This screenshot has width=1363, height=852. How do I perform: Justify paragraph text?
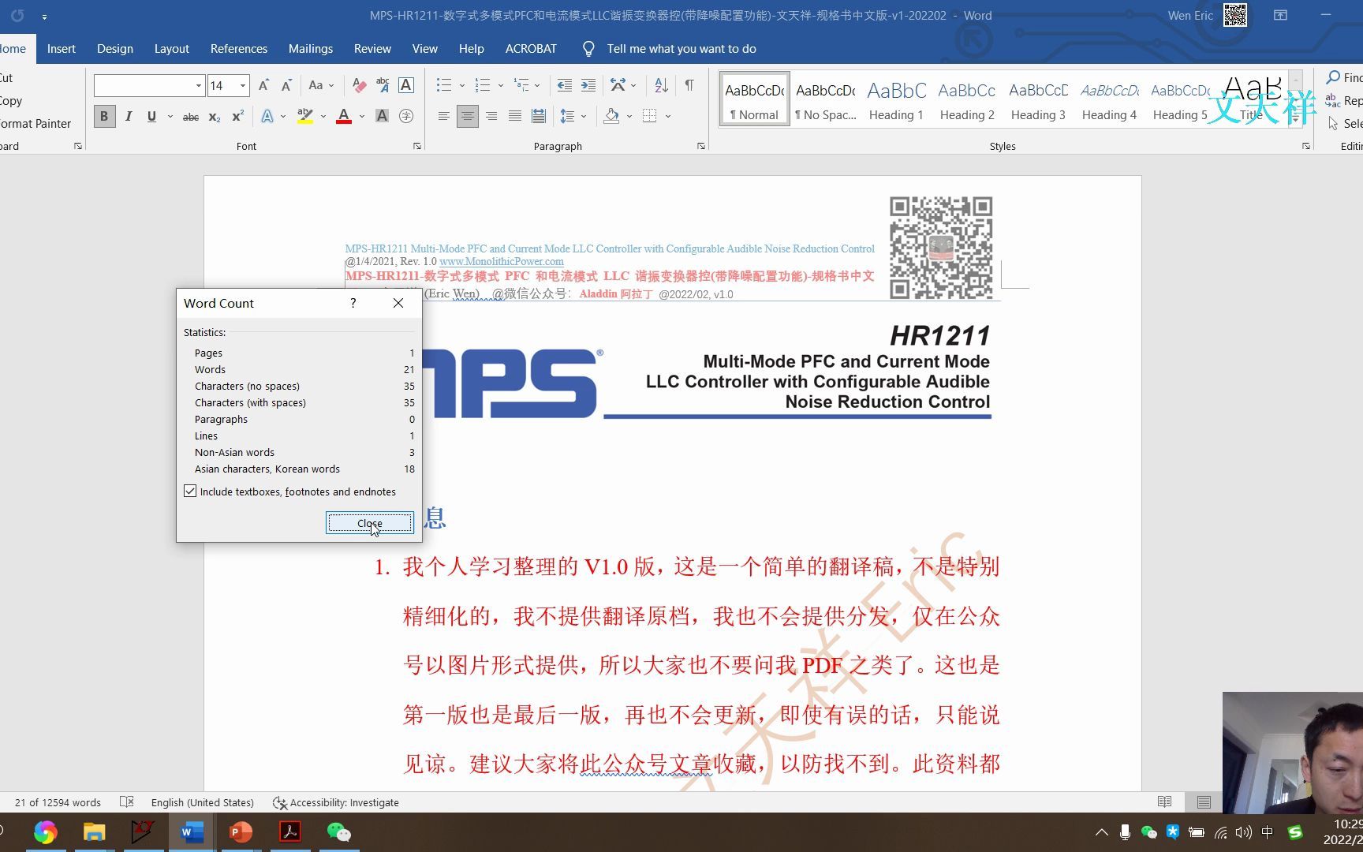[x=515, y=116]
